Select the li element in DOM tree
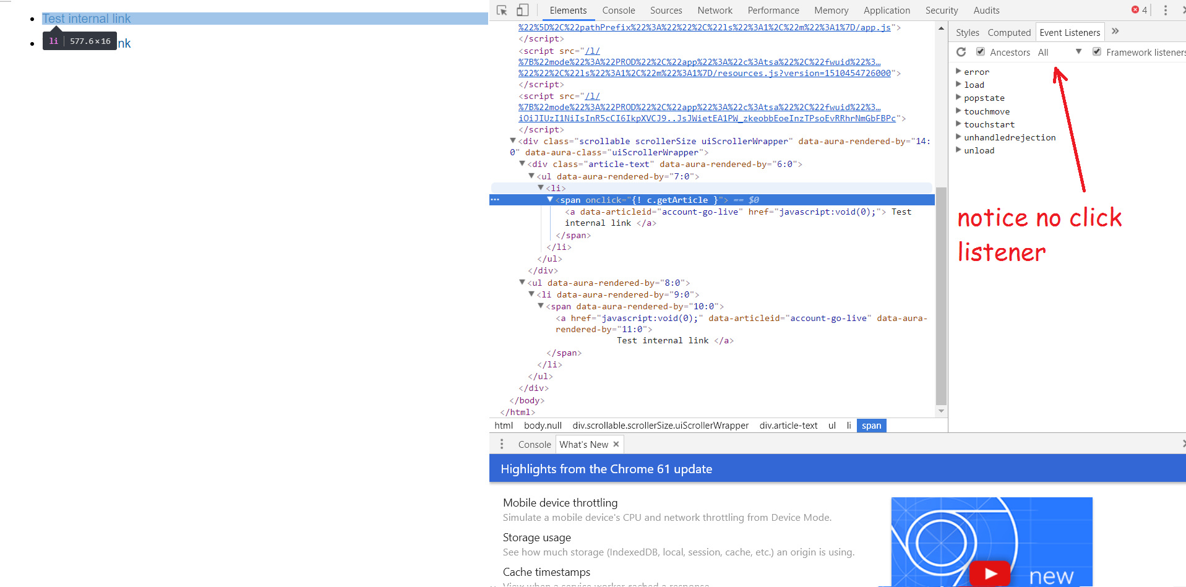 (556, 188)
